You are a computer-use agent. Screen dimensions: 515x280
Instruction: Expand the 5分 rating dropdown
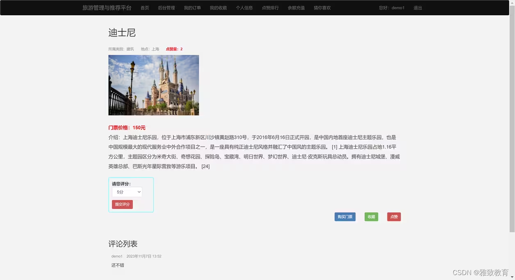(x=127, y=192)
